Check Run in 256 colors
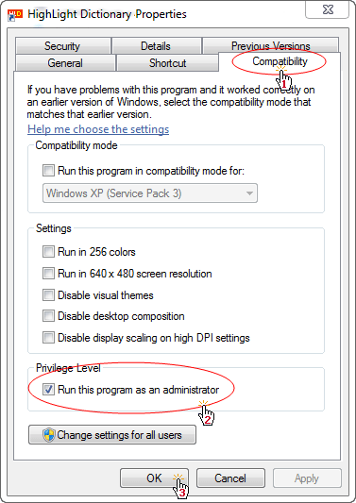The width and height of the screenshot is (356, 503). coord(48,252)
